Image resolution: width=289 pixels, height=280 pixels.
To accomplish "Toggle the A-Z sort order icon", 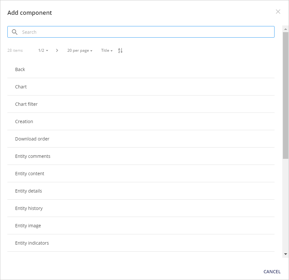I will (120, 50).
